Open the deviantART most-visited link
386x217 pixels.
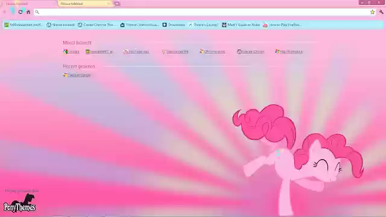tap(100, 52)
